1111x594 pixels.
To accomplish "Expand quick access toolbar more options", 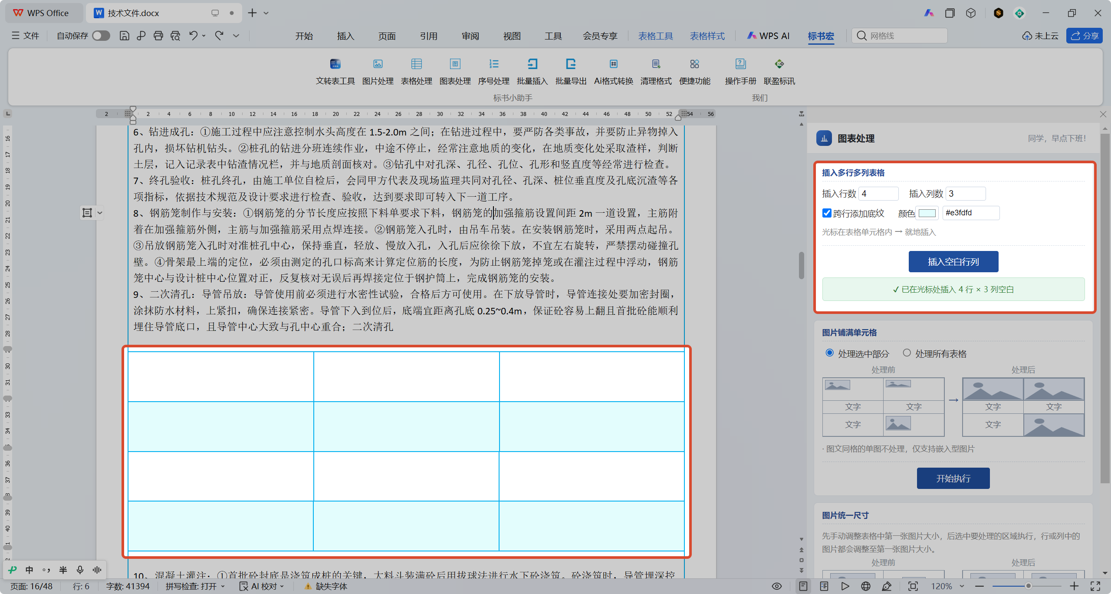I will click(236, 36).
